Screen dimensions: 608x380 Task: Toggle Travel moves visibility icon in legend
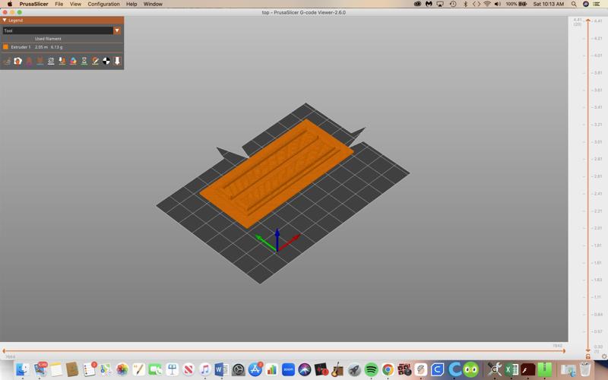click(x=7, y=61)
